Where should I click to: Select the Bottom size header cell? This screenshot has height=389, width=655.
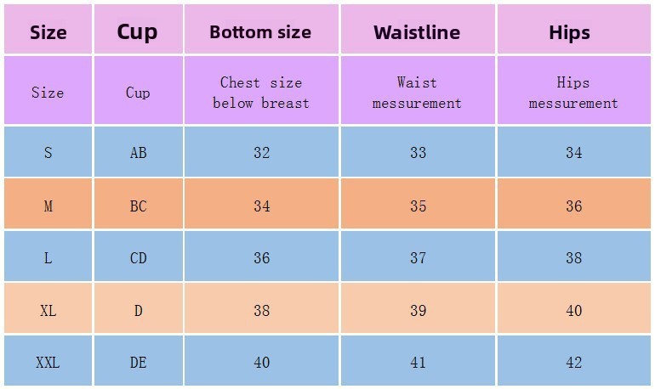(260, 32)
